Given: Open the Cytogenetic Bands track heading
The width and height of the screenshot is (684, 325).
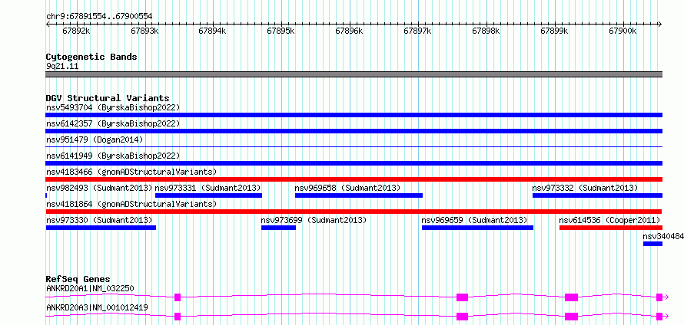Looking at the screenshot, I should (91, 57).
